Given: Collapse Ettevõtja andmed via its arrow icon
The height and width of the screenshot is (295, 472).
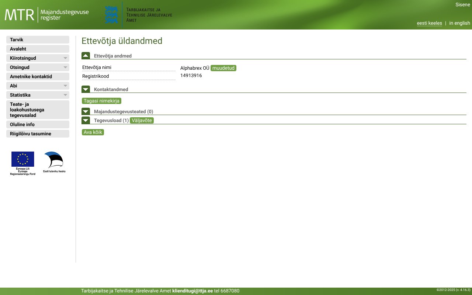Looking at the screenshot, I should pyautogui.click(x=86, y=55).
